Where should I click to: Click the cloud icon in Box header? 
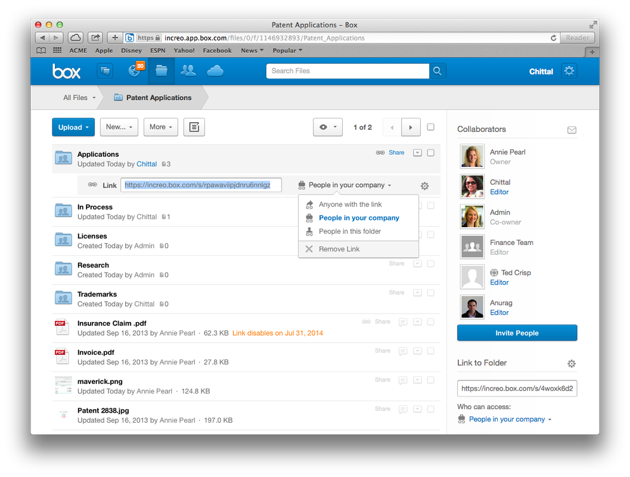[215, 71]
